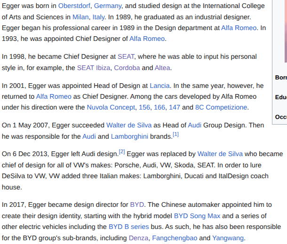Open the Yangwang link
Image resolution: width=287 pixels, height=244 pixels.
pos(228,237)
